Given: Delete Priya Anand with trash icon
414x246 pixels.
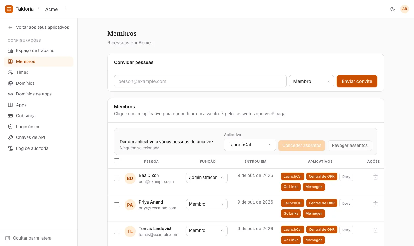Looking at the screenshot, I should pos(376,204).
